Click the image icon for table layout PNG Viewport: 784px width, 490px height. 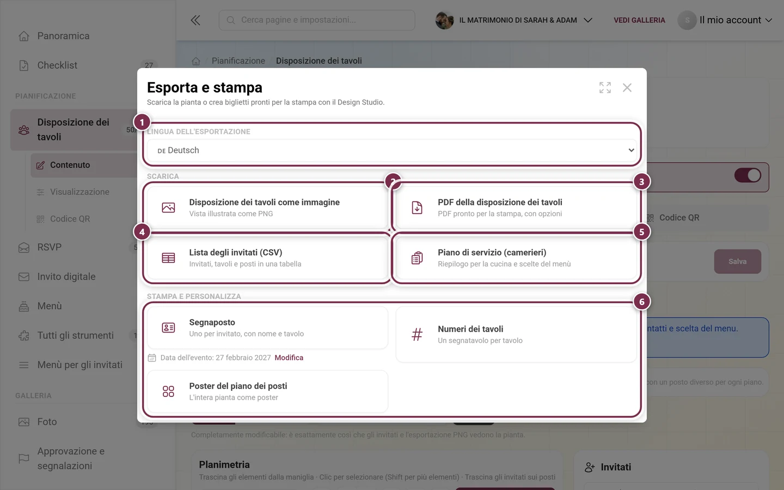point(168,207)
